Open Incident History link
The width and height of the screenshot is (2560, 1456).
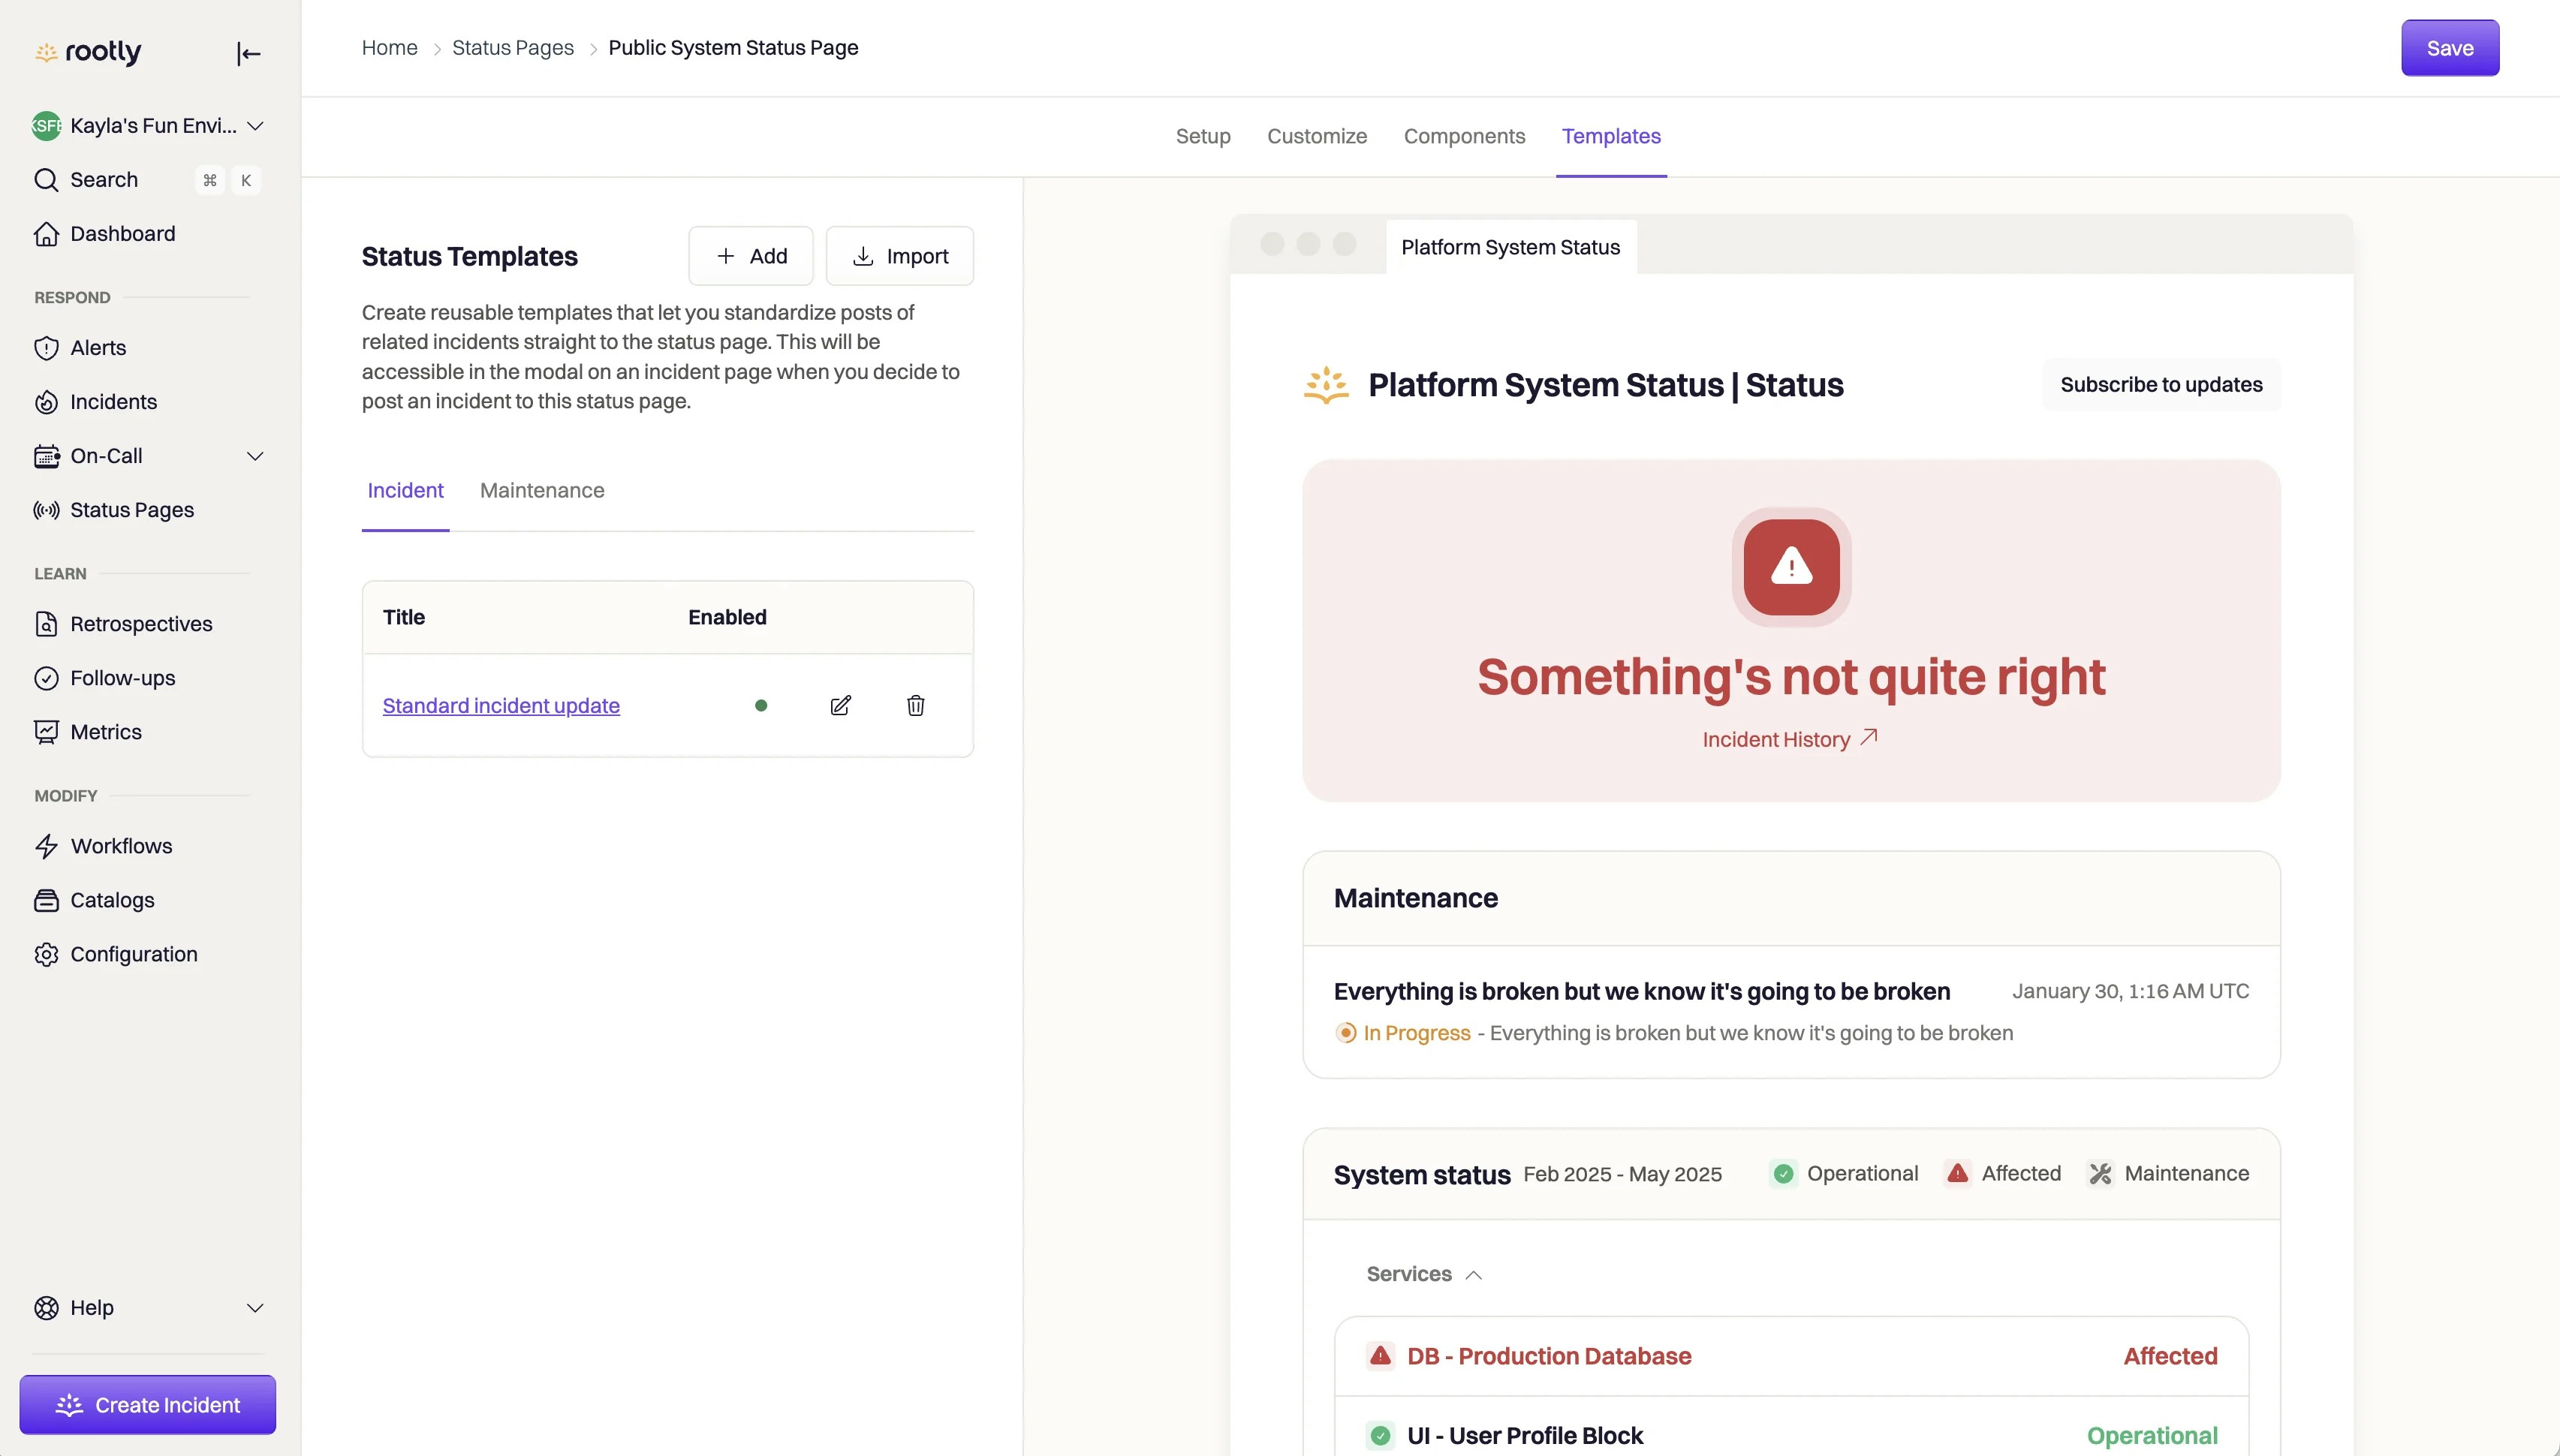coord(1790,740)
